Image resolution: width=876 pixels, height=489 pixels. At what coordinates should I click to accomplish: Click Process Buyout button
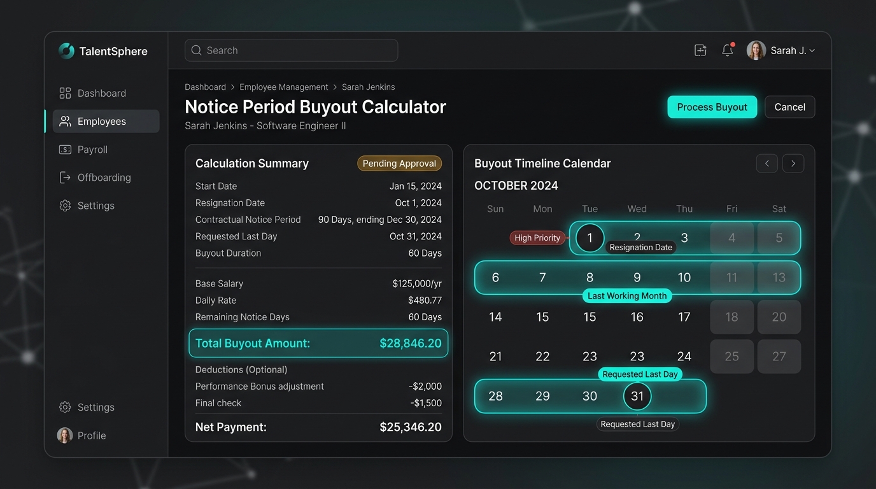712,107
